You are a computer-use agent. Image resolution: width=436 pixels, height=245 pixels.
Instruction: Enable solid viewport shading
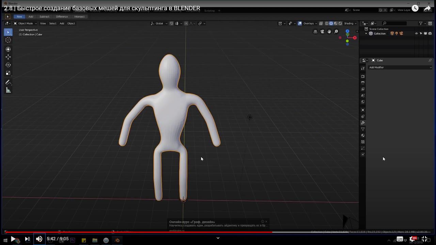[x=331, y=23]
